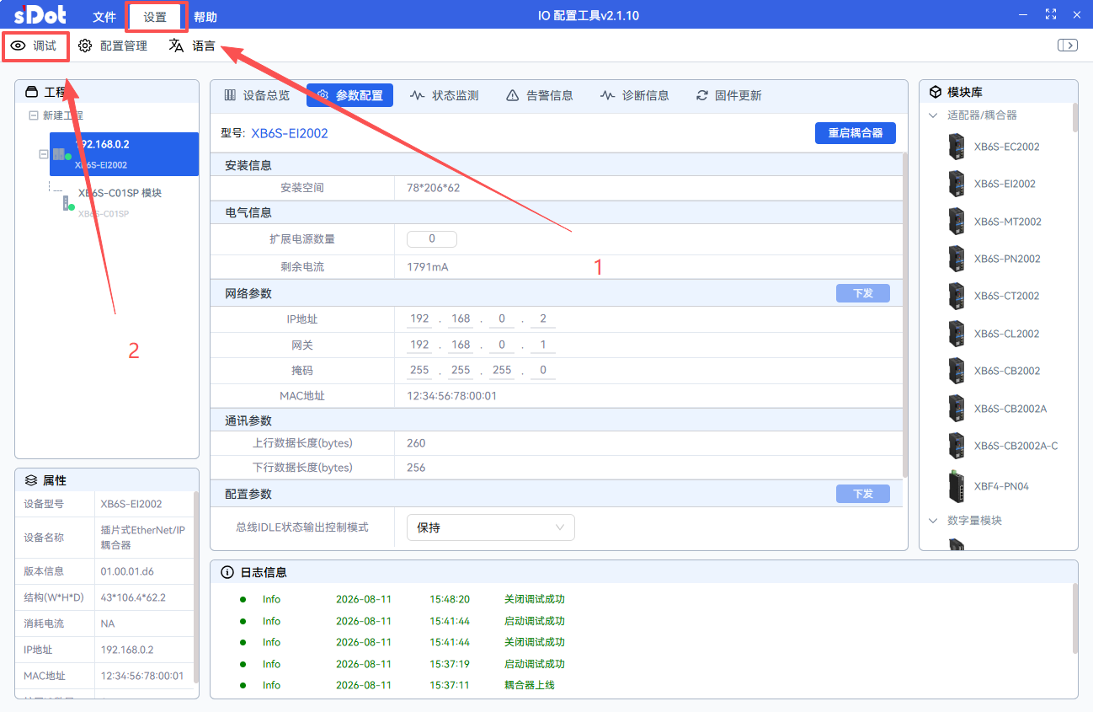Click the 日志信息 vertical scrollbar
Image resolution: width=1093 pixels, height=712 pixels.
pyautogui.click(x=1075, y=618)
